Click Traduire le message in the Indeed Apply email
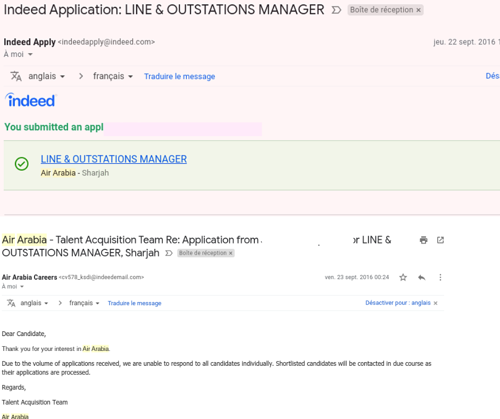The height and width of the screenshot is (419, 500). click(180, 77)
